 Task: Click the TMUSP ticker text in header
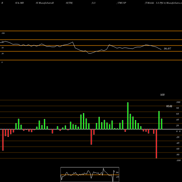pyautogui.click(x=122, y=3)
